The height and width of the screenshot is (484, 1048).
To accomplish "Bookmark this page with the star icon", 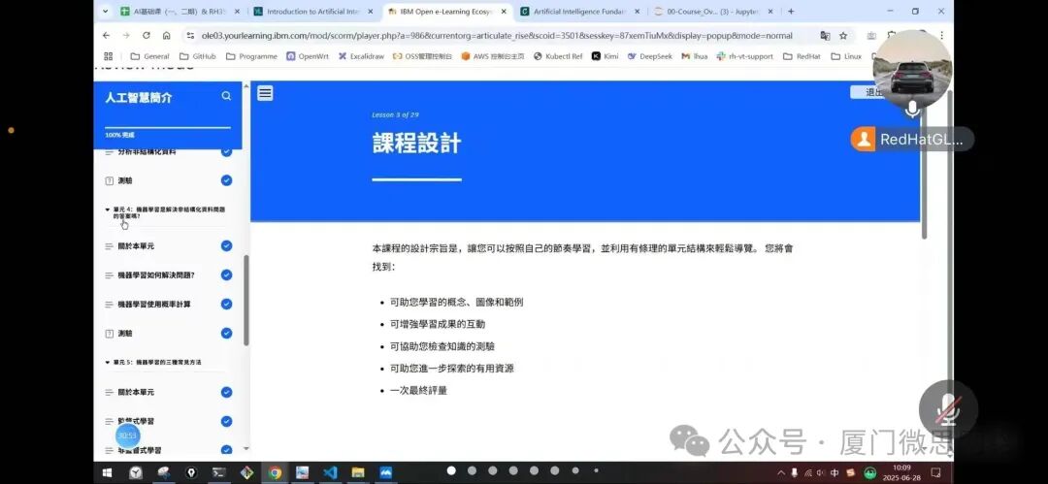I will click(x=843, y=36).
